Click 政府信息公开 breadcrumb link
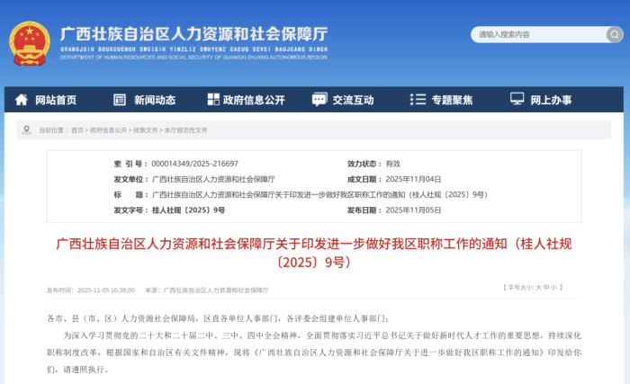Image resolution: width=630 pixels, height=384 pixels. (108, 130)
